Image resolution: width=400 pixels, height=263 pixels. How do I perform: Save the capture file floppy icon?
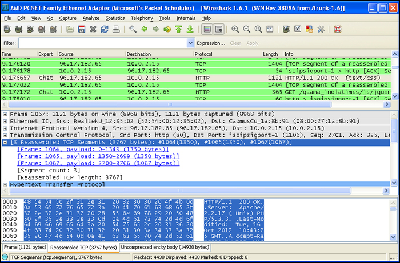pyautogui.click(x=81, y=29)
